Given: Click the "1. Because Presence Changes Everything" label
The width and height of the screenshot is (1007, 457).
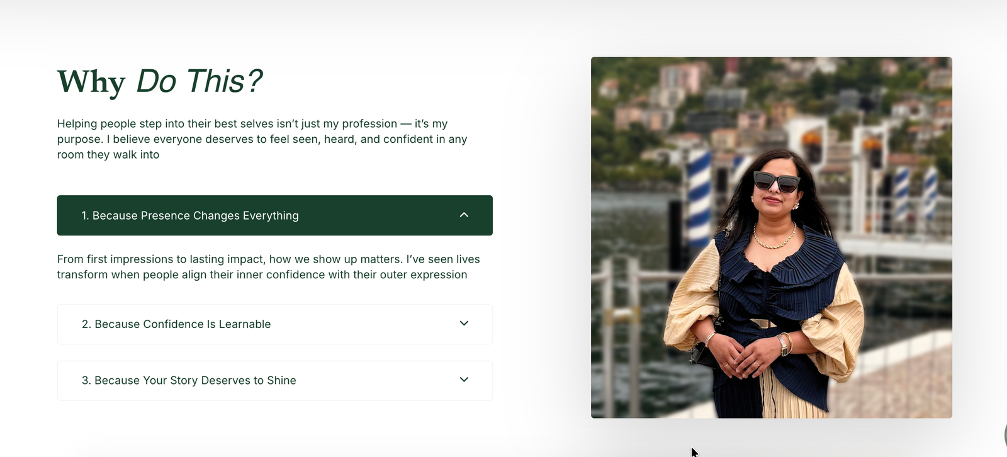Looking at the screenshot, I should [190, 216].
